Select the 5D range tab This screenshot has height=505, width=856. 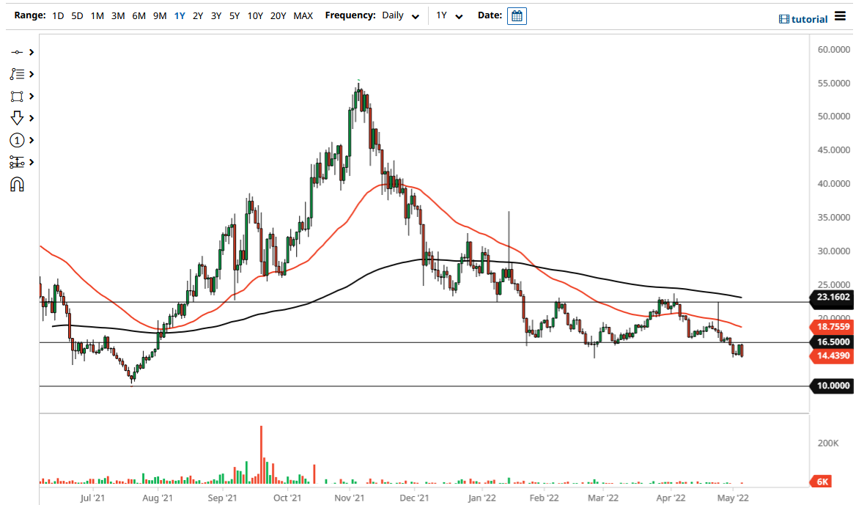tap(76, 15)
